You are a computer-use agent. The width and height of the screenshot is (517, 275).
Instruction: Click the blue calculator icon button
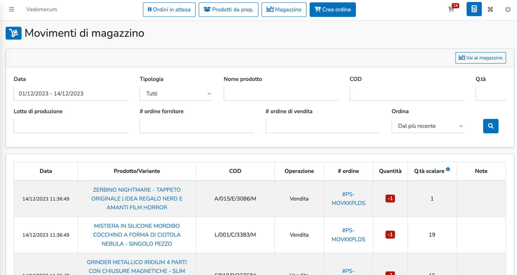pos(474,9)
